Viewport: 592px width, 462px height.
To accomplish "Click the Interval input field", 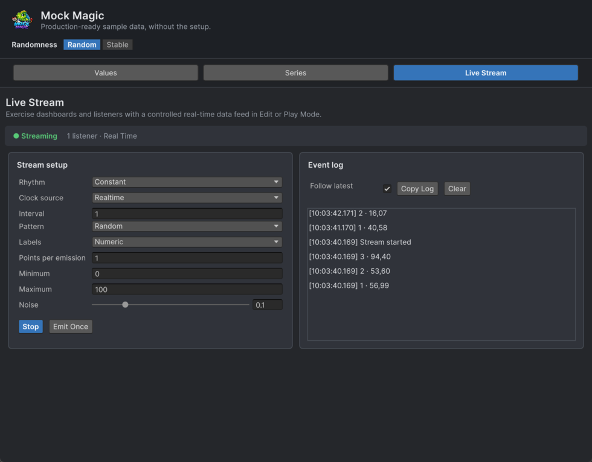I will coord(187,214).
